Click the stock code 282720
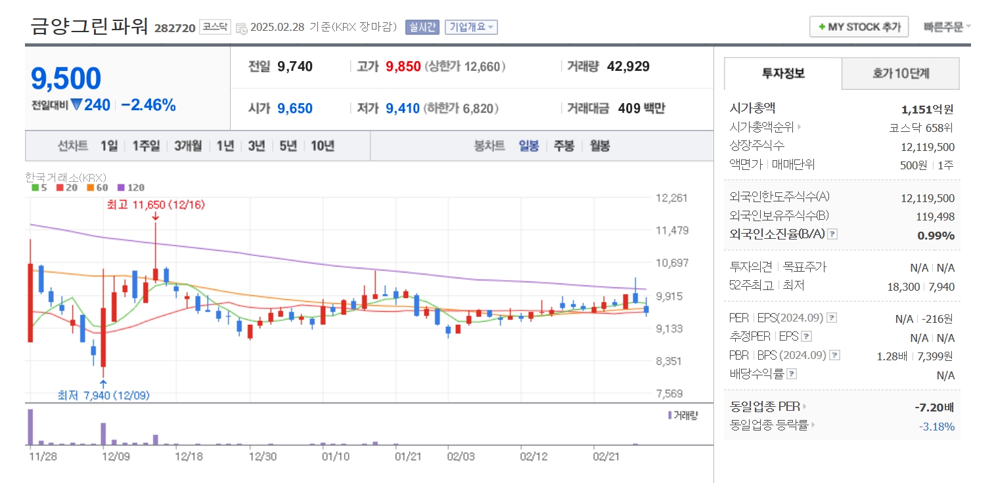The width and height of the screenshot is (994, 483). (x=175, y=28)
